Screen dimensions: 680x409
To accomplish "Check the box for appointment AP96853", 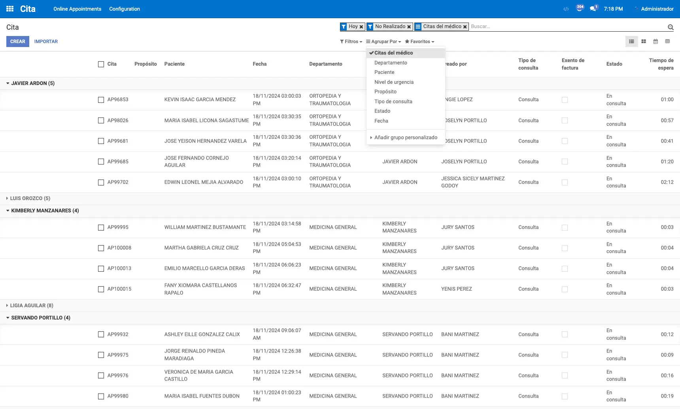I will pos(101,100).
